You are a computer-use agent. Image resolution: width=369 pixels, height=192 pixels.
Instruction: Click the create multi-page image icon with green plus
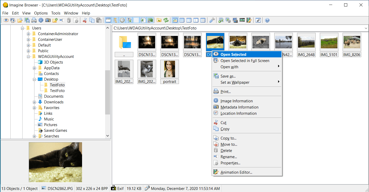[221, 20]
